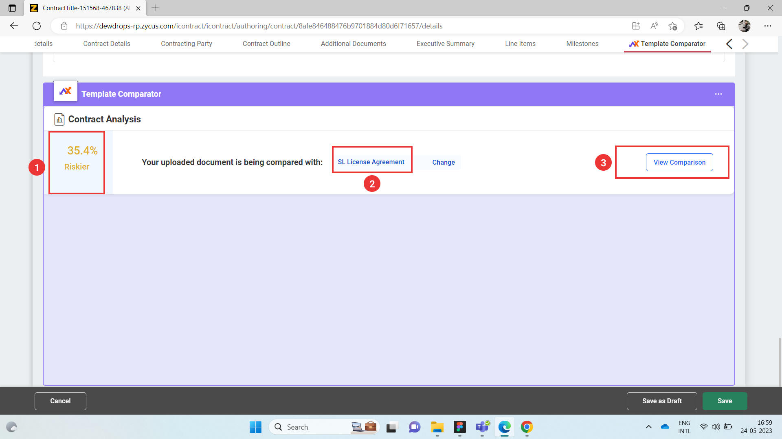This screenshot has width=782, height=439.
Task: Click the Read Aloud icon in address bar
Action: (x=654, y=26)
